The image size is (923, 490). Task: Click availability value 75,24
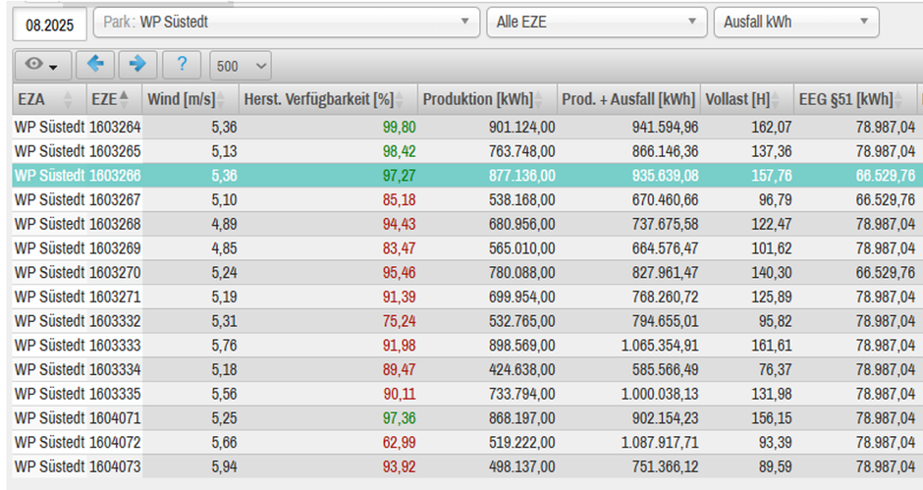click(x=399, y=321)
